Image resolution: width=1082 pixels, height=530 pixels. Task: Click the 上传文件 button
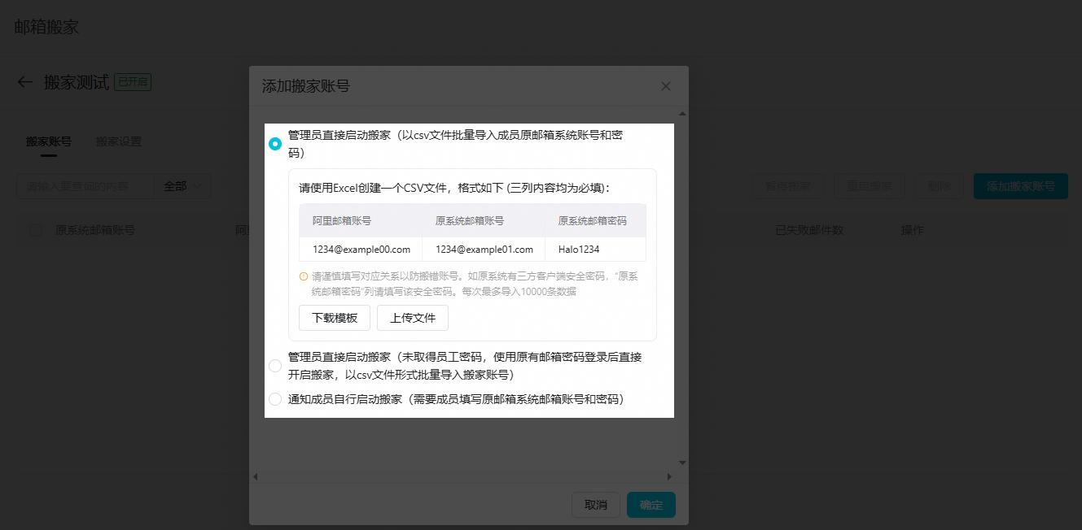tap(413, 318)
